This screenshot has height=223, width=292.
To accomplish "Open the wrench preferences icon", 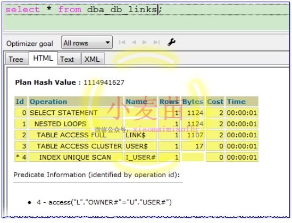I will (x=171, y=42).
